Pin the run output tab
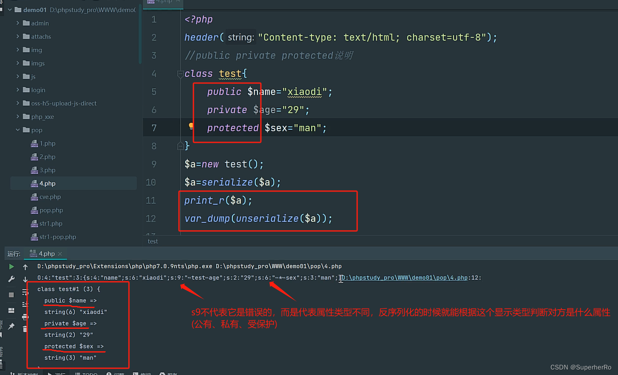This screenshot has width=618, height=375. pos(11,325)
